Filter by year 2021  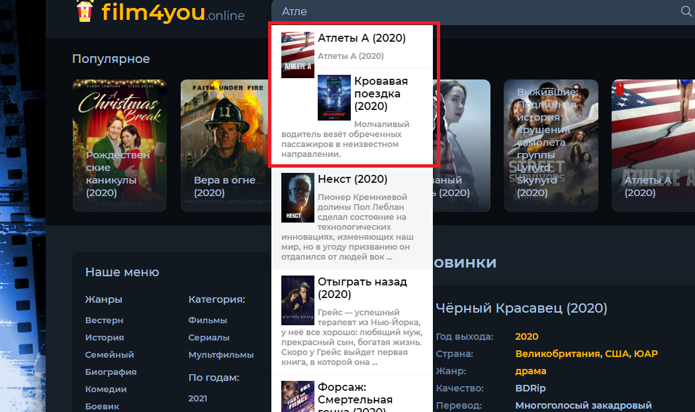tap(198, 398)
